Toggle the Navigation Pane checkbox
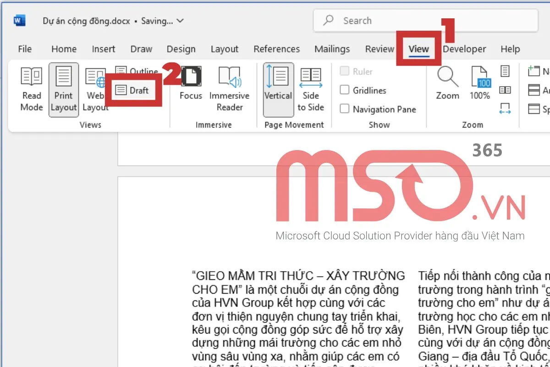Viewport: 550px width, 367px height. (x=345, y=109)
